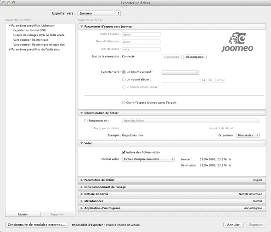
Task: Expand the 'Paramètres de fichier' section
Action: [82, 180]
